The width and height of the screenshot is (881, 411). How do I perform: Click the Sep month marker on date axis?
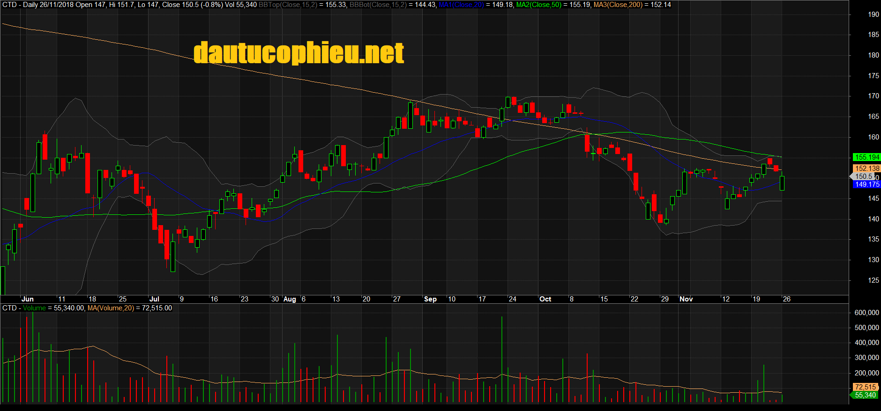click(x=430, y=299)
